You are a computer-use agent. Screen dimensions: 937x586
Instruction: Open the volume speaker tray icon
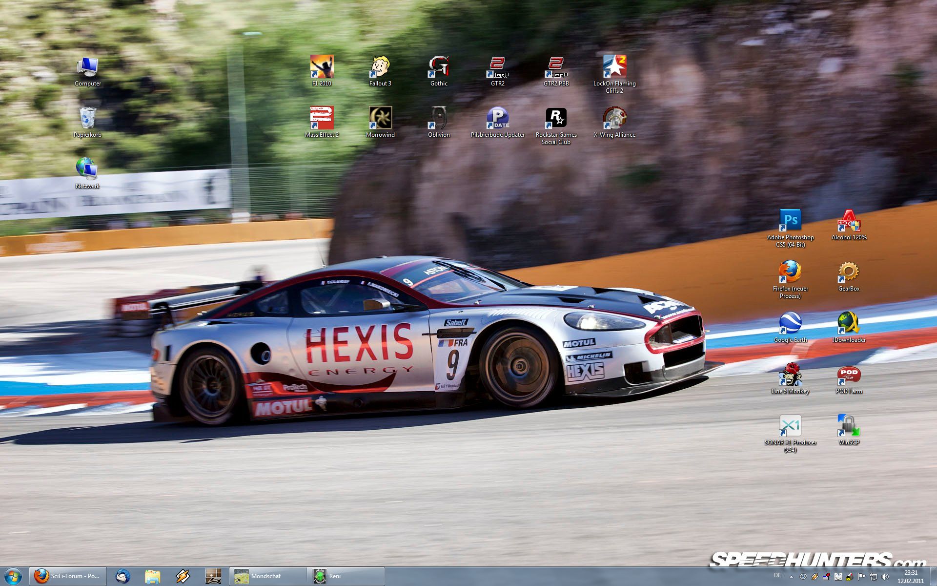click(885, 577)
